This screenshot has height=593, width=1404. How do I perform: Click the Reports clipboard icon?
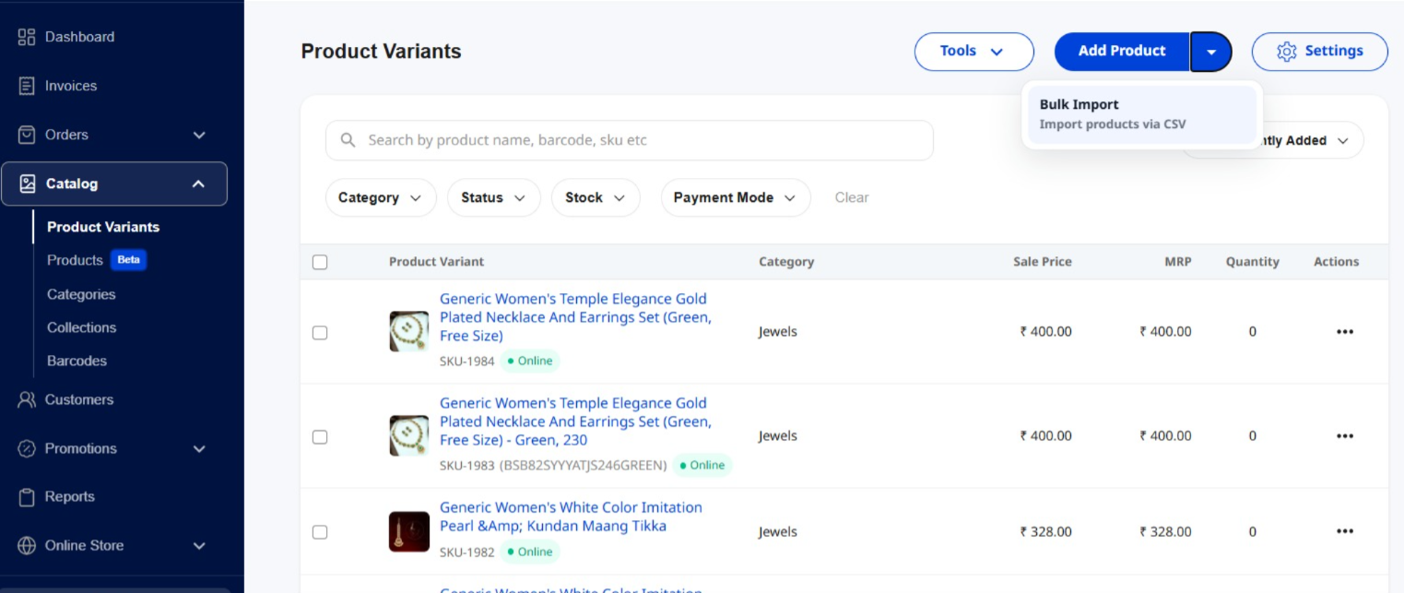pos(27,497)
